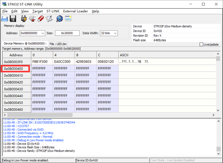Click Device value STM32F10xx Medium-density
Image resolution: width=223 pixels, height=163 pixels.
(x=173, y=26)
